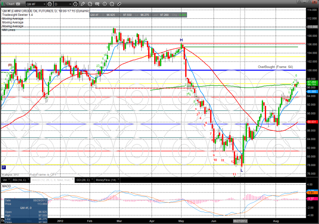Click the 2012 label on time axis
The image size is (319, 224).
60,221
